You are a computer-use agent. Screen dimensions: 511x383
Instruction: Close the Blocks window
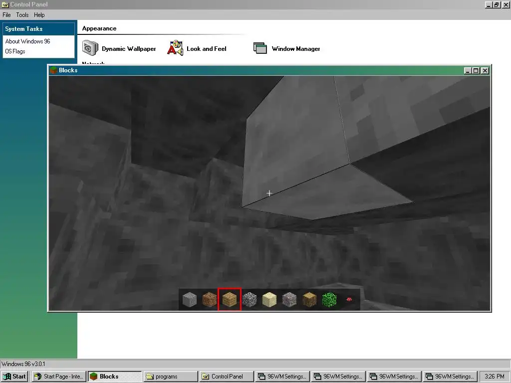point(485,70)
